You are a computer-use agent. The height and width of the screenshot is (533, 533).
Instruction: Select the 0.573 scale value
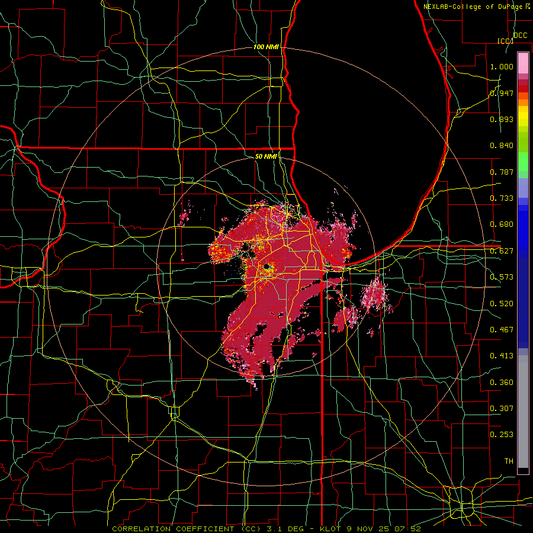pos(502,277)
